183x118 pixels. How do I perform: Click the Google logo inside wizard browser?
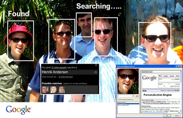(x=149, y=78)
